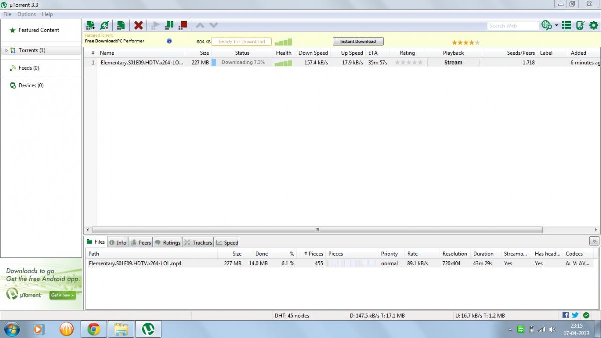This screenshot has height=338, width=601.
Task: Switch to the Info tab
Action: point(118,242)
